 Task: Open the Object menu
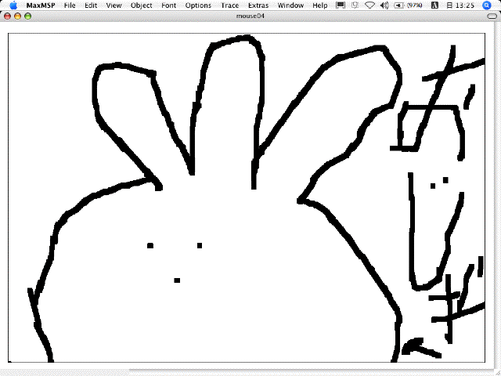pos(141,5)
